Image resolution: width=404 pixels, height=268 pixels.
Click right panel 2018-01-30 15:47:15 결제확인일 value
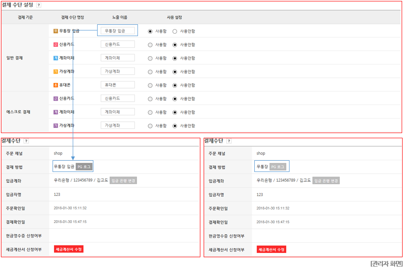[273, 222]
